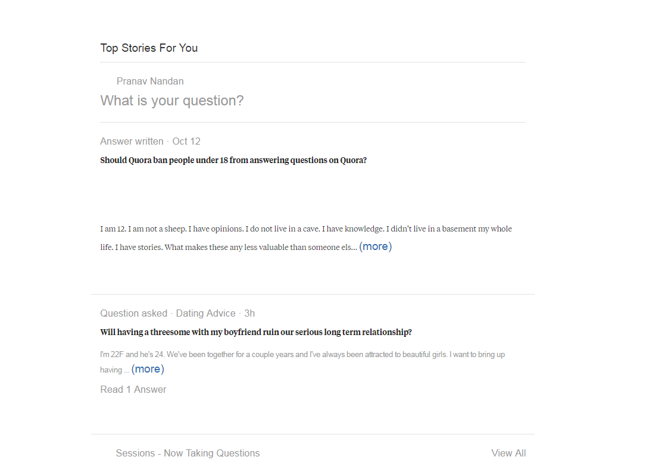
Task: Expand the answer with the '(more)' link
Action: pos(376,246)
